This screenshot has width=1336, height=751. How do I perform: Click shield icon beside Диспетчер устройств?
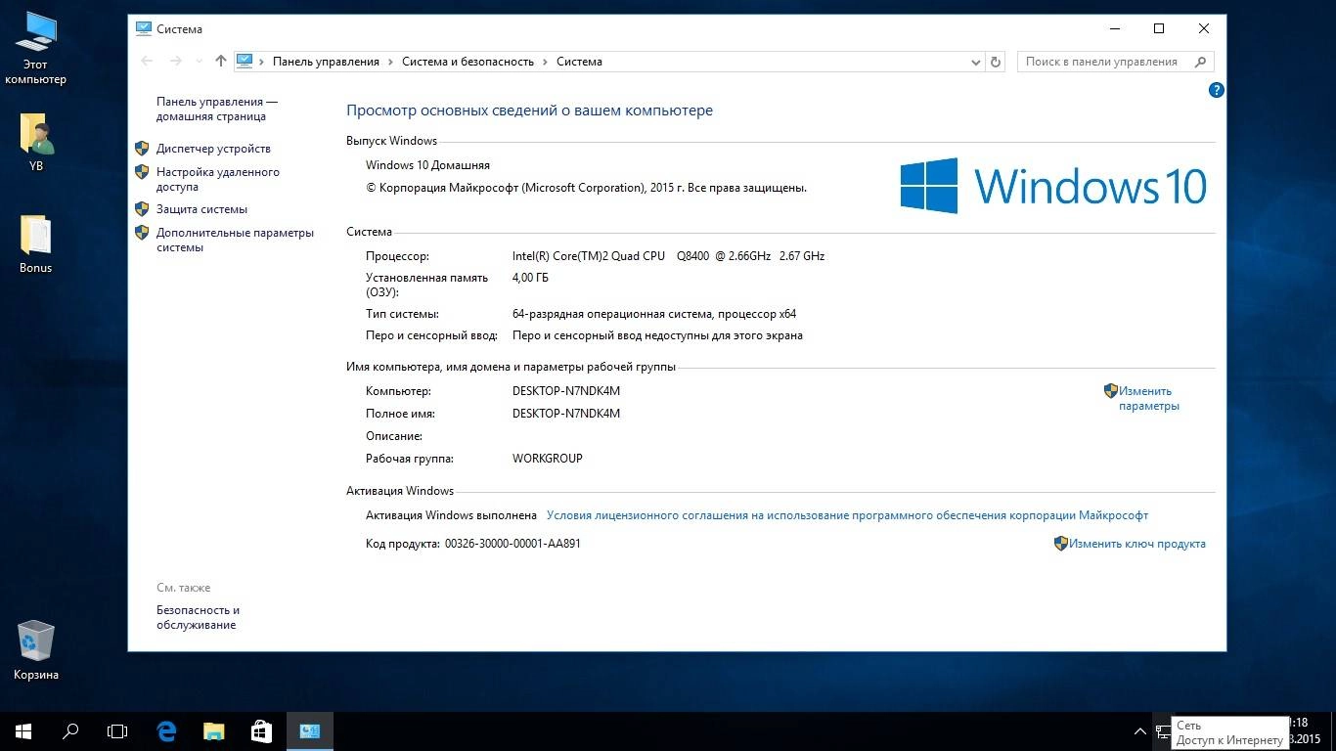click(x=142, y=149)
